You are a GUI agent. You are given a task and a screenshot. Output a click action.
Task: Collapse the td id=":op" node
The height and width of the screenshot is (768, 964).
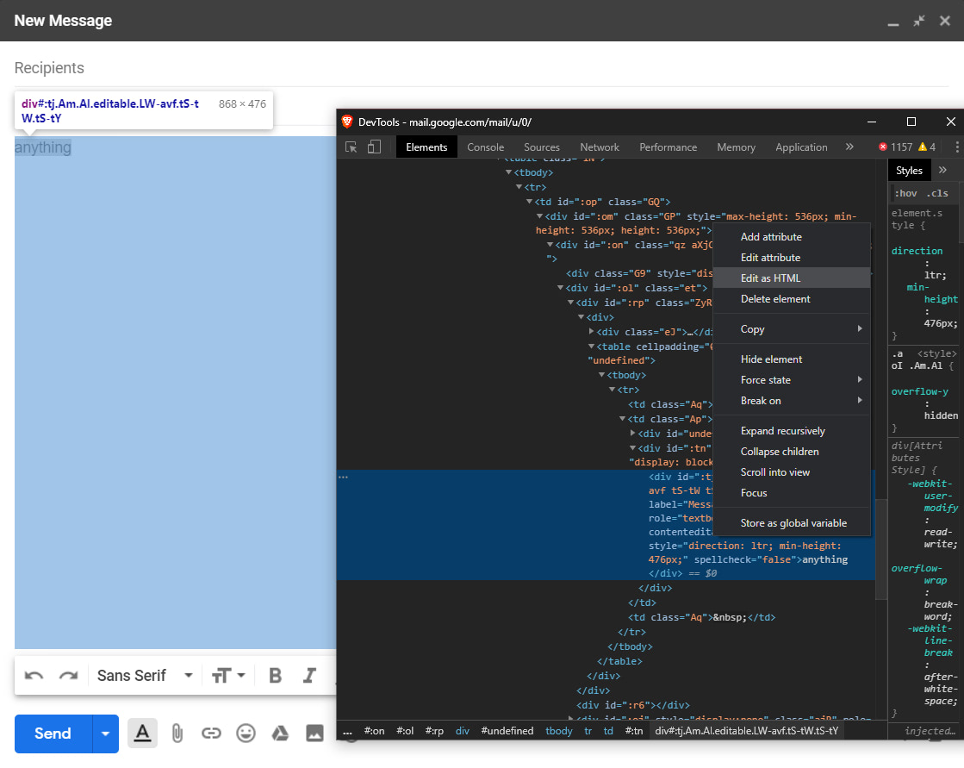[529, 202]
